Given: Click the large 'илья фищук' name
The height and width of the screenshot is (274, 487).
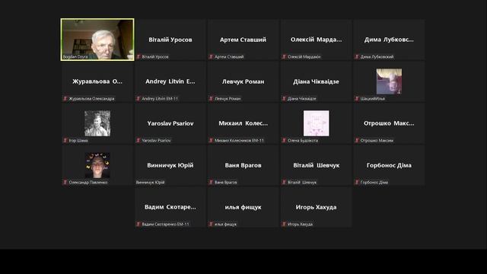Looking at the screenshot, I should [243, 207].
